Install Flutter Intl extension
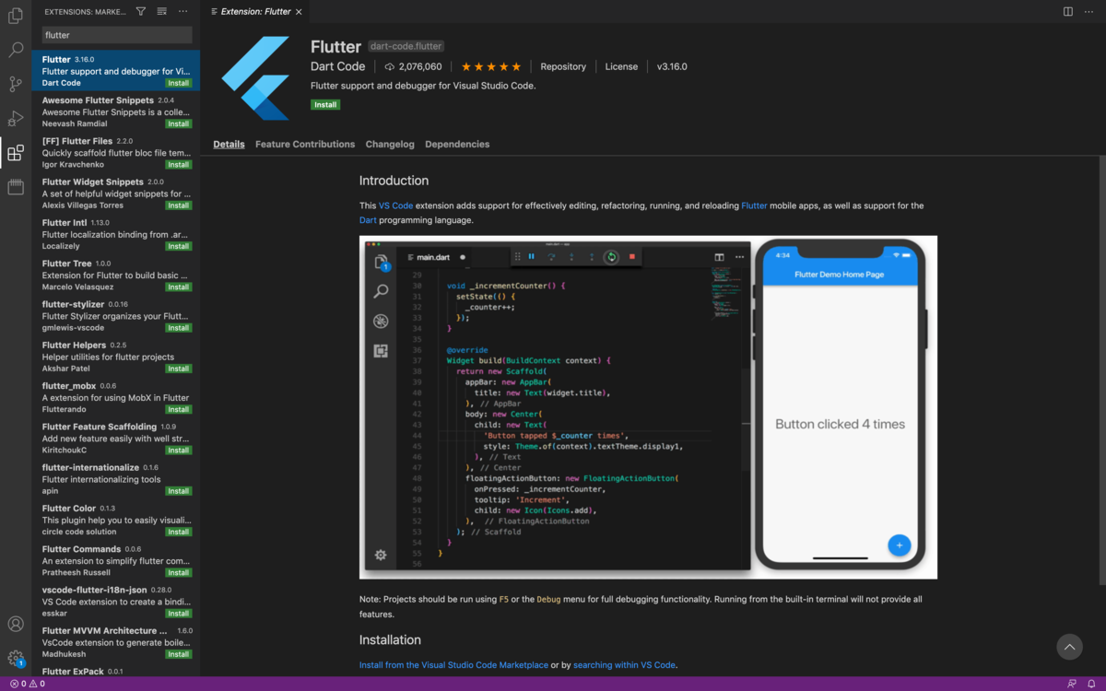 pos(179,246)
